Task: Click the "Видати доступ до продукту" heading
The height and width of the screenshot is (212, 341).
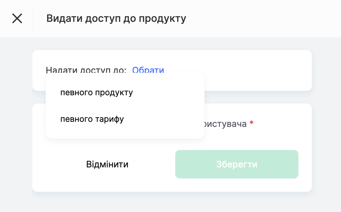Action: pos(116,19)
